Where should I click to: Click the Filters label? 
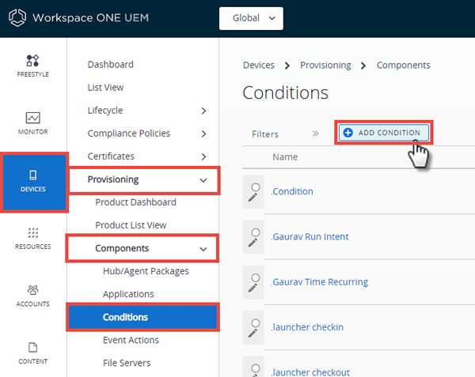click(265, 134)
